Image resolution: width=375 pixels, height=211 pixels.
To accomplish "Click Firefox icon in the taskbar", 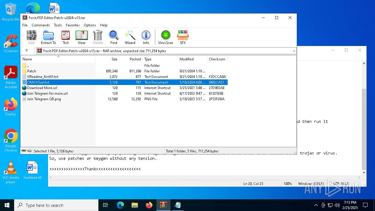I will (149, 205).
